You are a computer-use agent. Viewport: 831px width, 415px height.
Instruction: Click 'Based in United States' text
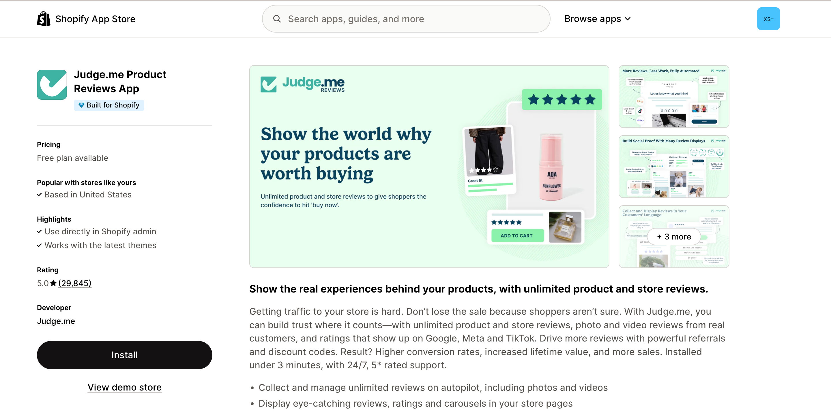[88, 195]
